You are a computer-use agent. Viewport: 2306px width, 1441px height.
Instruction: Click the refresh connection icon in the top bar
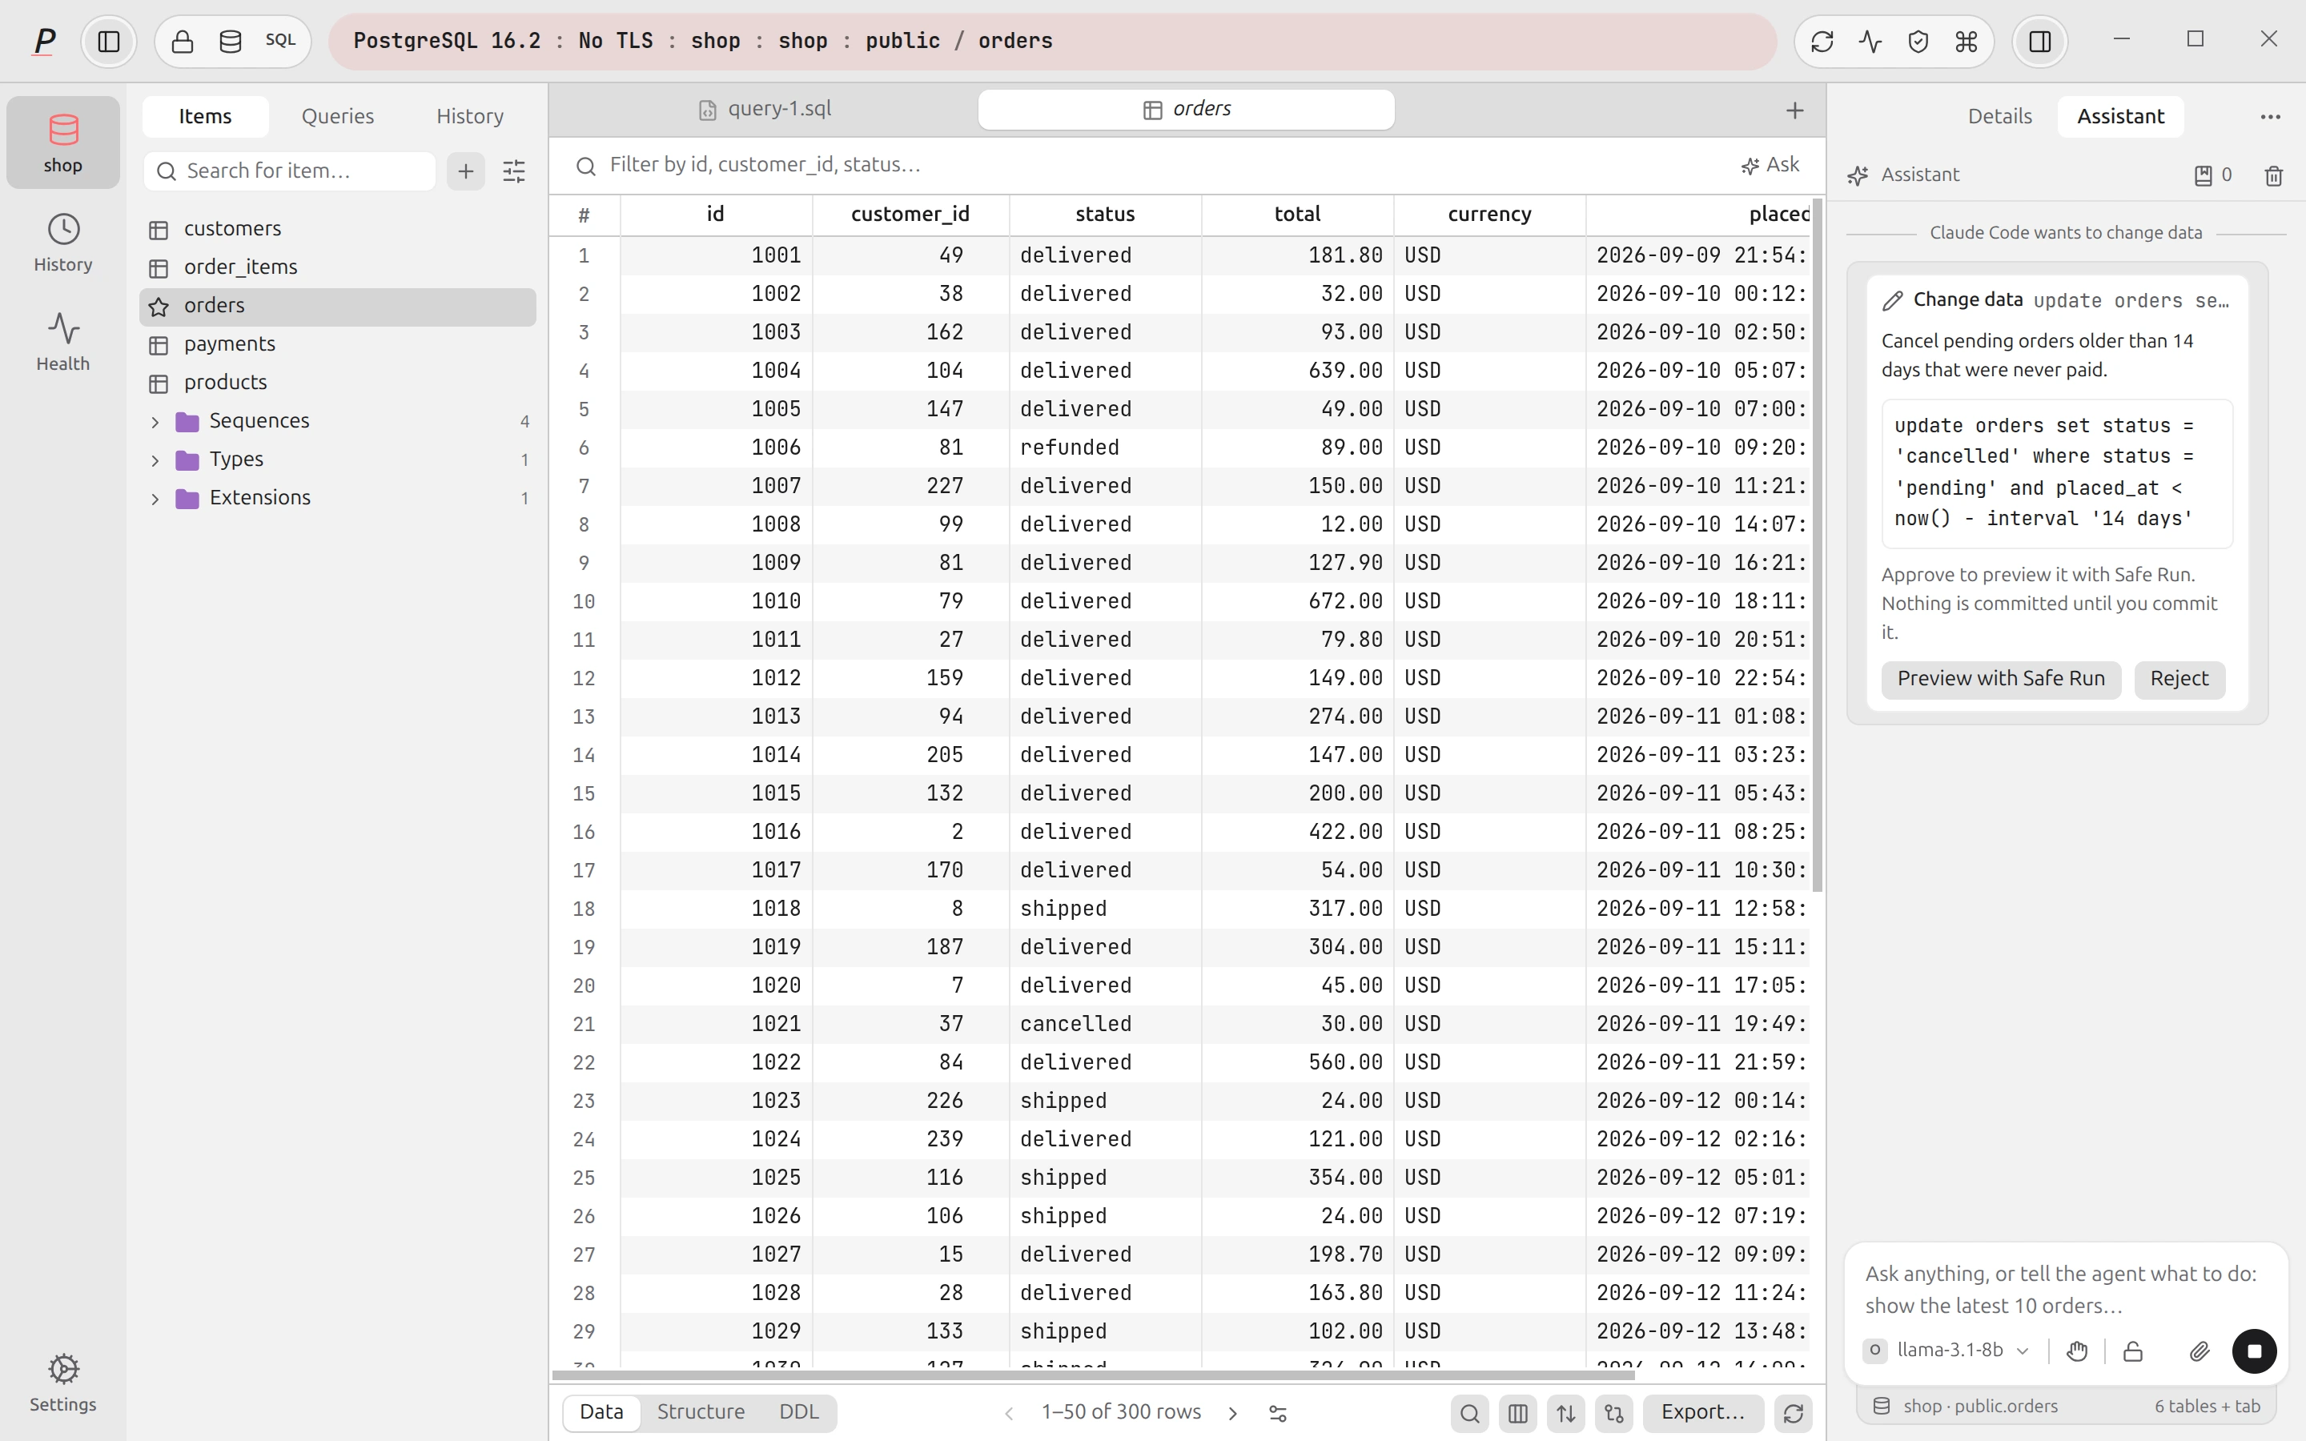(1822, 41)
